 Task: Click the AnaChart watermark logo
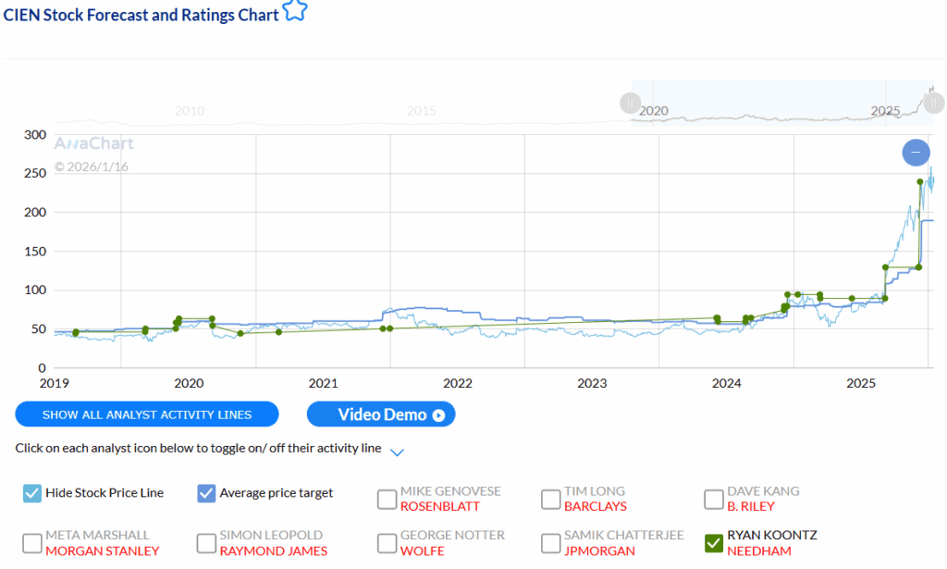[93, 143]
